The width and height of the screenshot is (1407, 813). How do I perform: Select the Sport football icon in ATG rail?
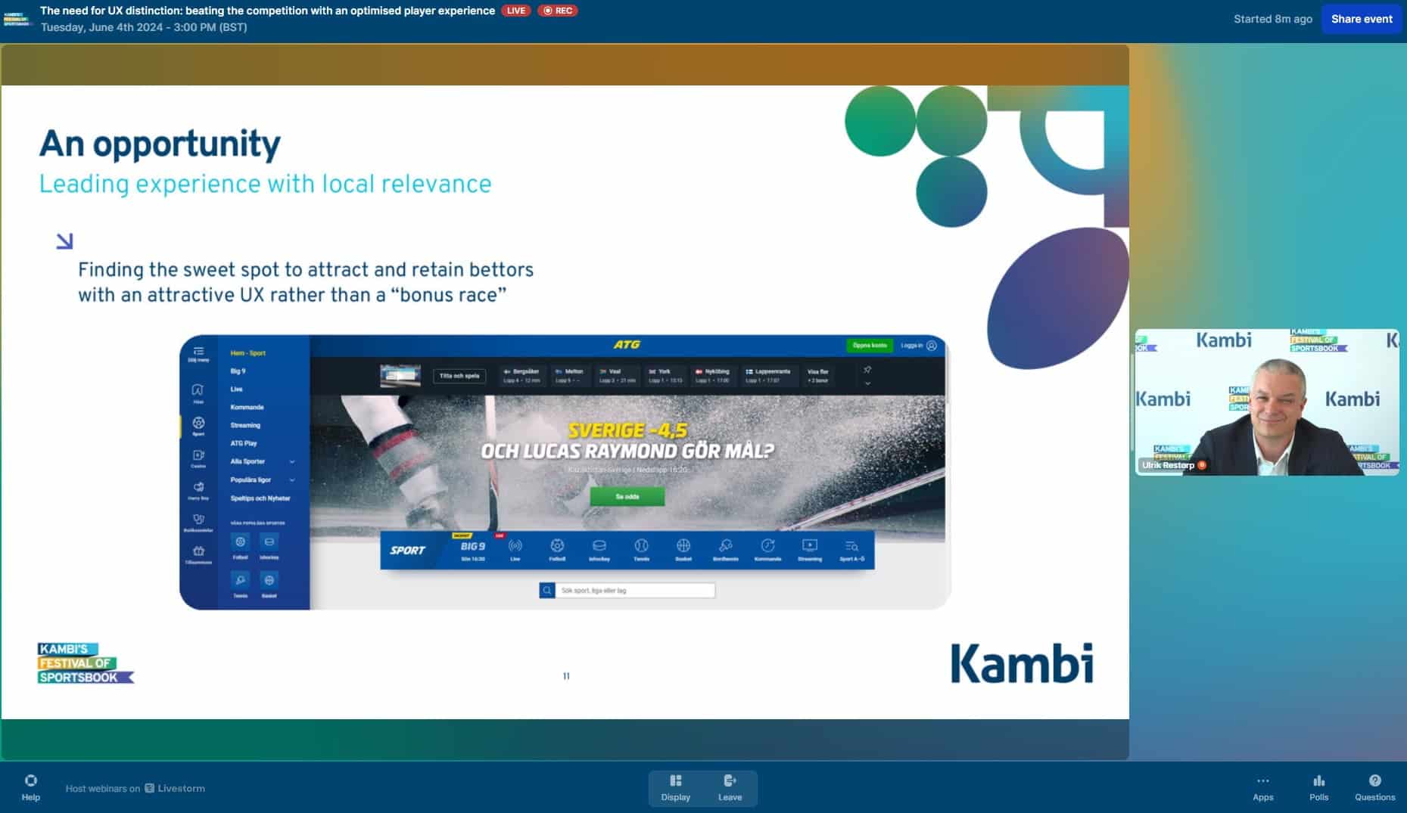point(198,424)
